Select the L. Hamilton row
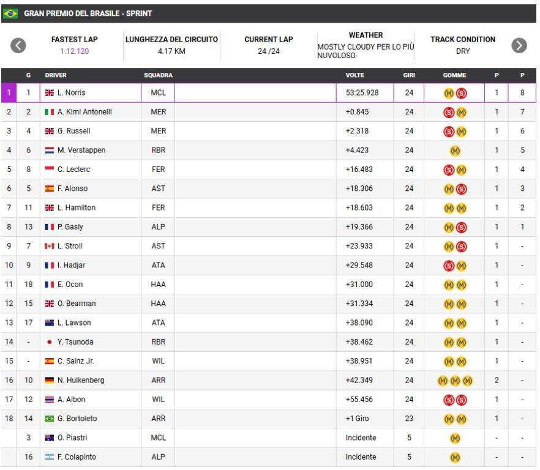This screenshot has height=470, width=540. 269,207
